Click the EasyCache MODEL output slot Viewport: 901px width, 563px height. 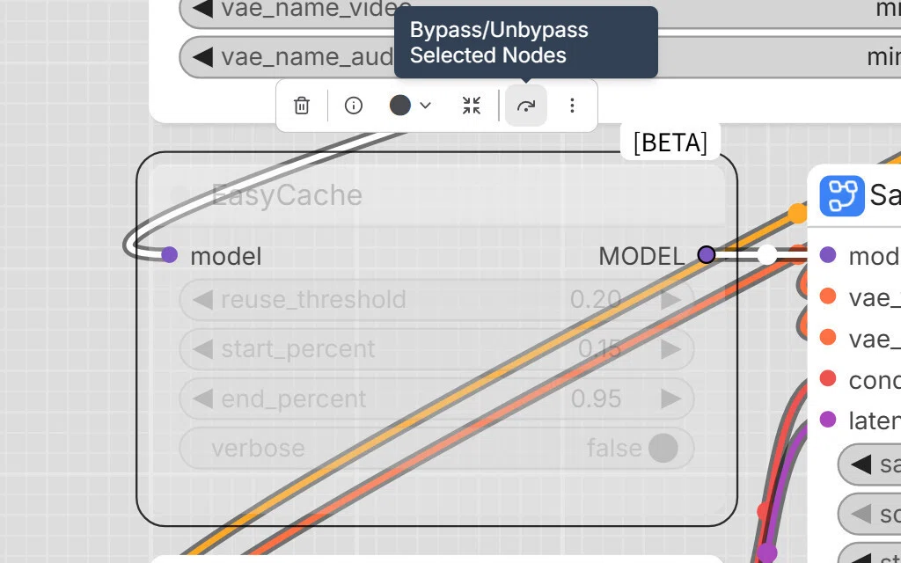pyautogui.click(x=707, y=254)
